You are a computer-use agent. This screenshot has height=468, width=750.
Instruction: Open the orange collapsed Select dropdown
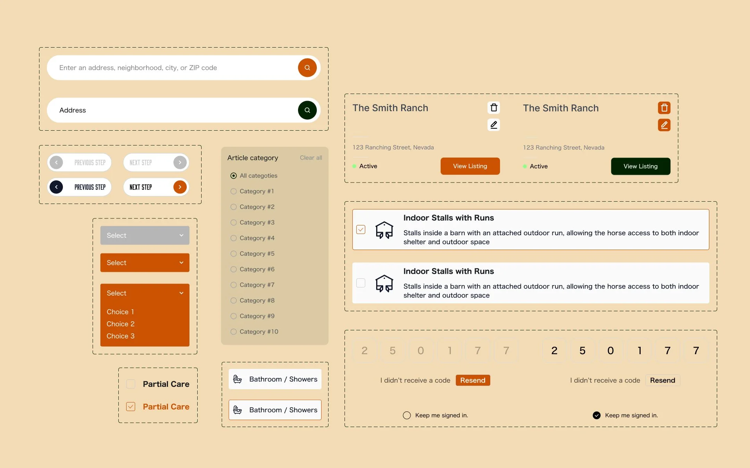tap(145, 263)
